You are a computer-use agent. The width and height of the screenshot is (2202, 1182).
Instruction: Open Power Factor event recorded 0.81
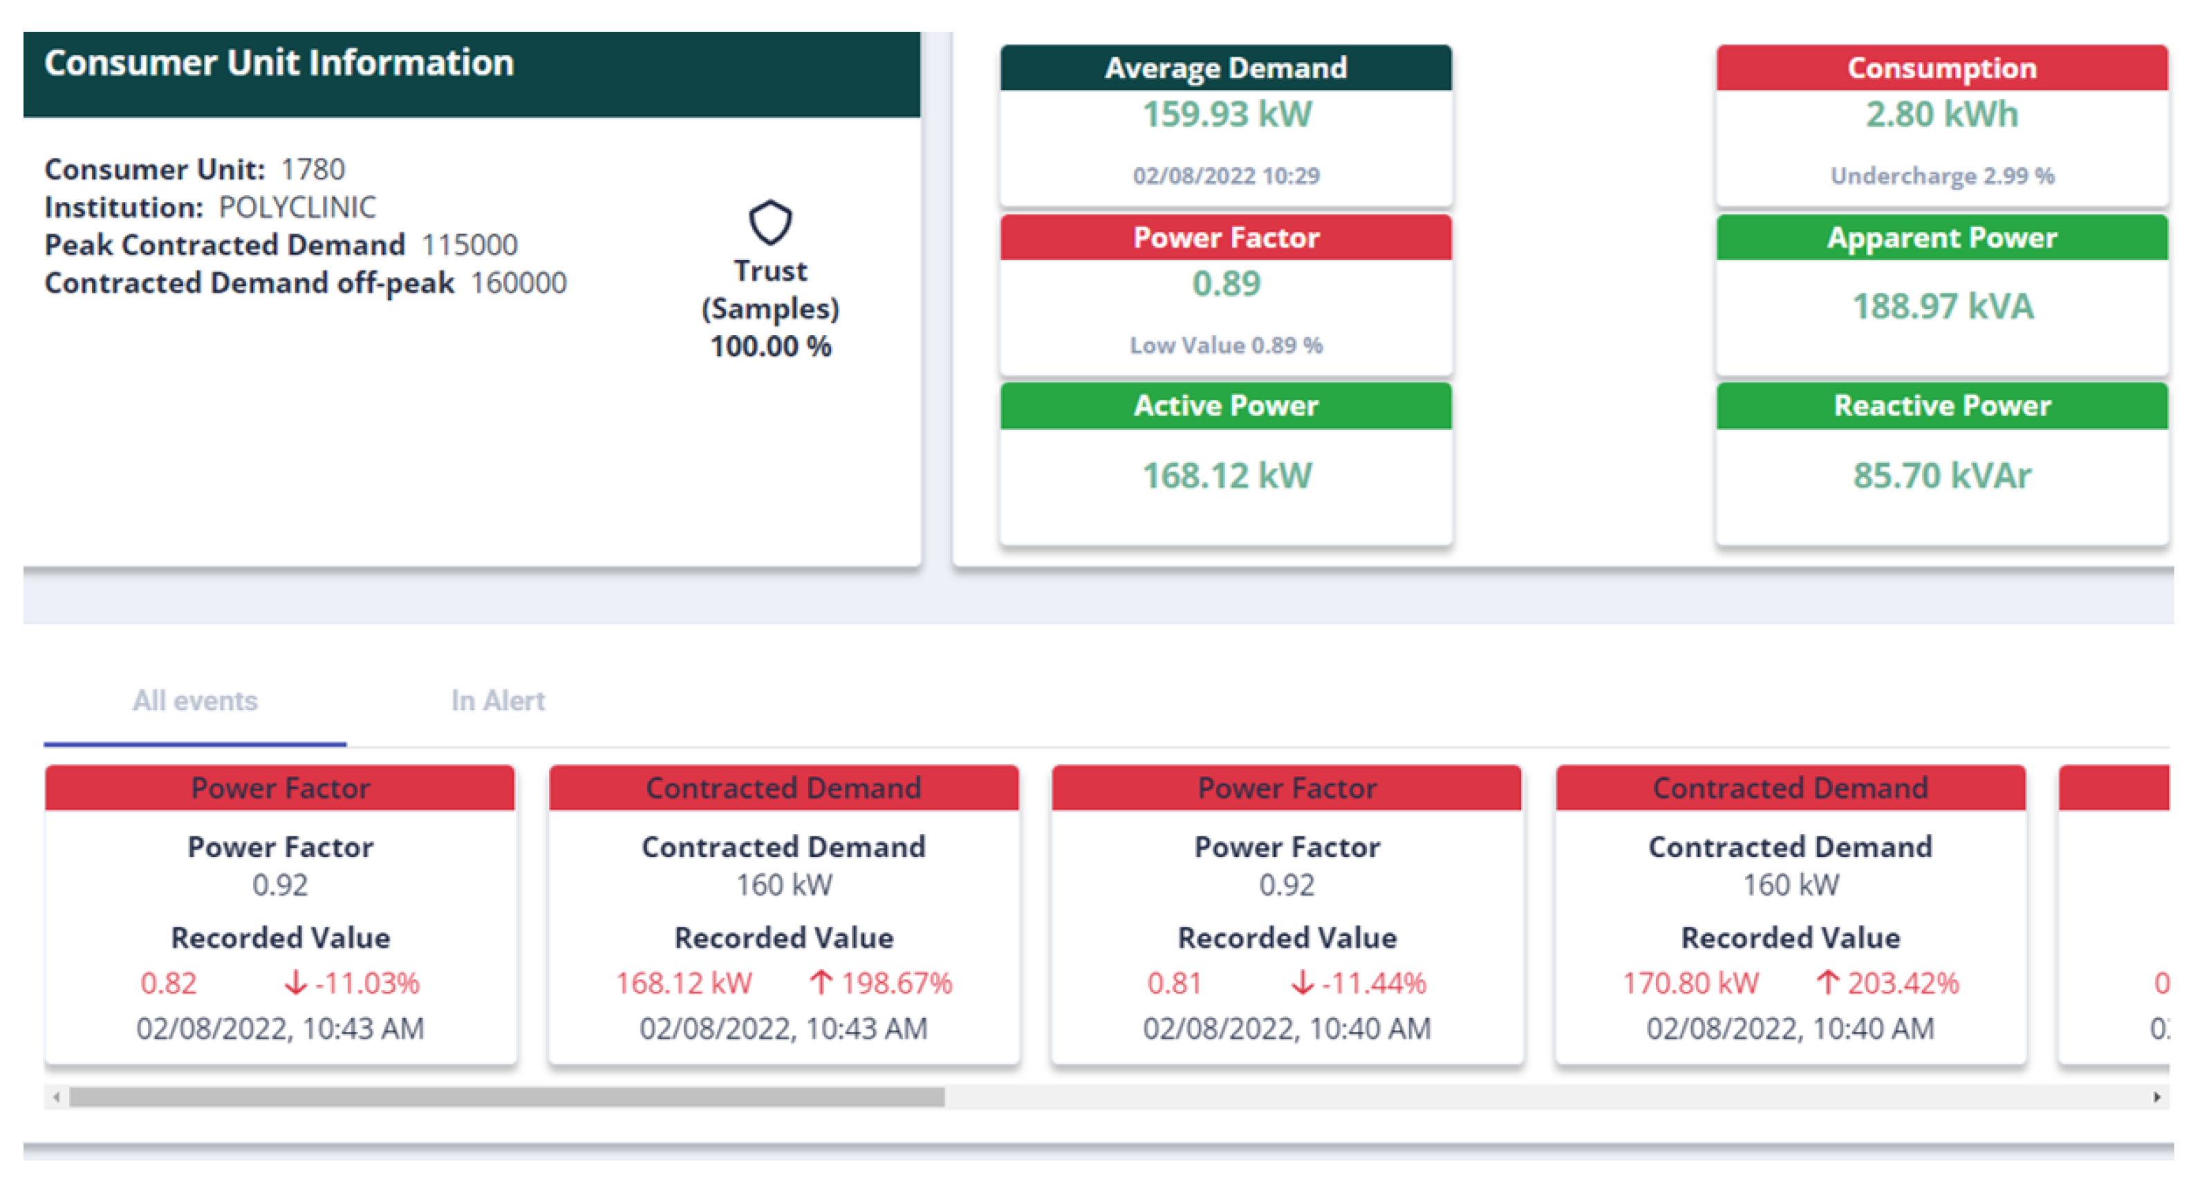(x=1287, y=914)
